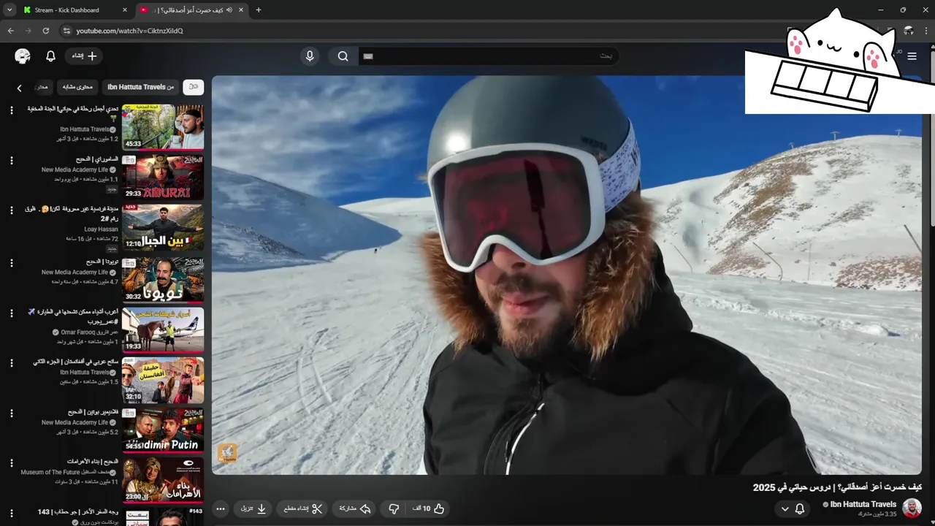This screenshot has height=526, width=935.
Task: Expand subscription notification bell dropdown
Action: point(793,508)
